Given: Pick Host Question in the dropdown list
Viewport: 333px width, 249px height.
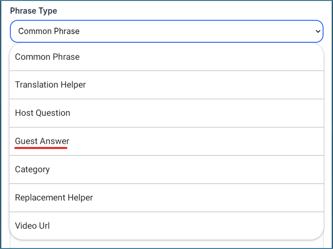Looking at the screenshot, I should [166, 113].
